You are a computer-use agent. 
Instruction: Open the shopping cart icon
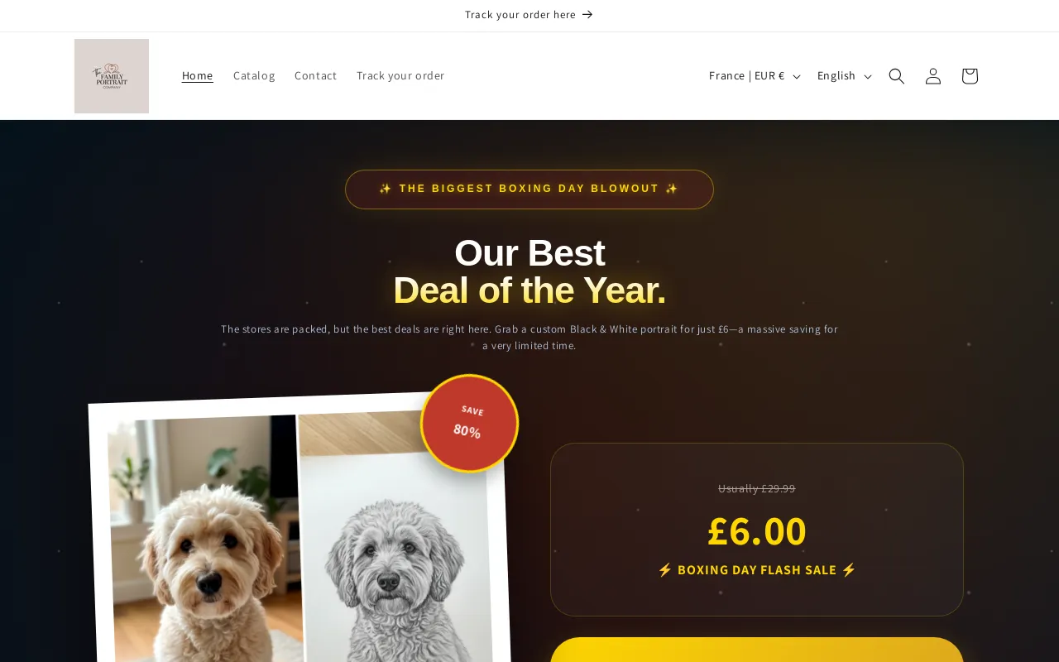[x=970, y=76]
